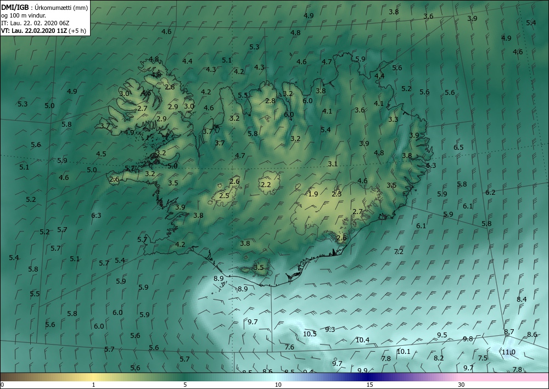Click the 9.8 value on the map
Screen dimensions: 549x389
click(x=468, y=339)
